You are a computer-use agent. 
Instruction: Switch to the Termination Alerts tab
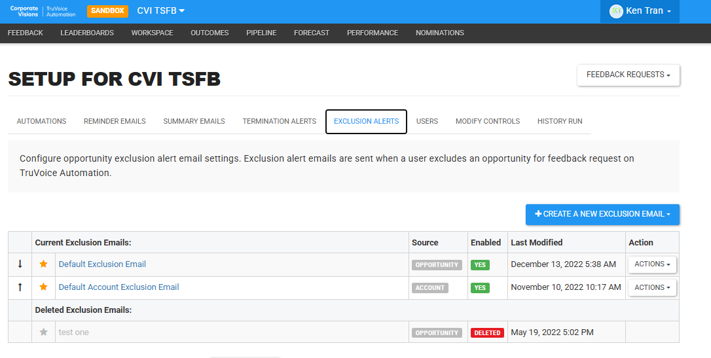tap(280, 122)
